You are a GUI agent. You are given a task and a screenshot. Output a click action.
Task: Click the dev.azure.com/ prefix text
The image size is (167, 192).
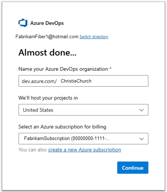(x=39, y=81)
